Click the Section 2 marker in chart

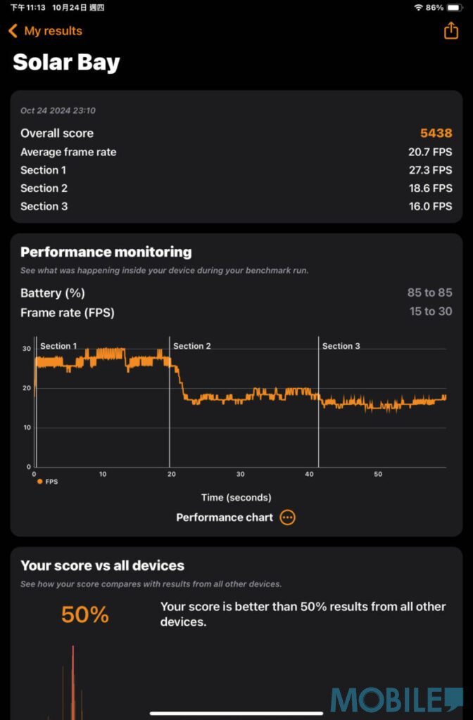tap(192, 346)
